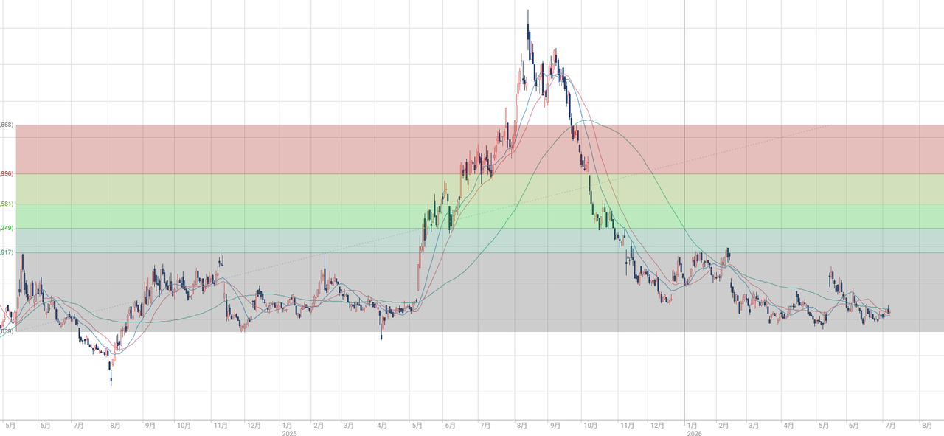Click the last candlestick near final 7月
Viewport: 944px width, 436px height.
[x=889, y=311]
